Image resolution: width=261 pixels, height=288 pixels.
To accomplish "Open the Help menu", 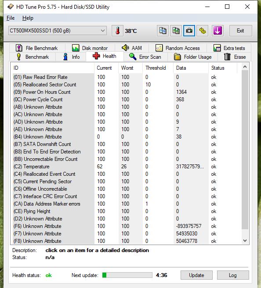I will (28, 18).
